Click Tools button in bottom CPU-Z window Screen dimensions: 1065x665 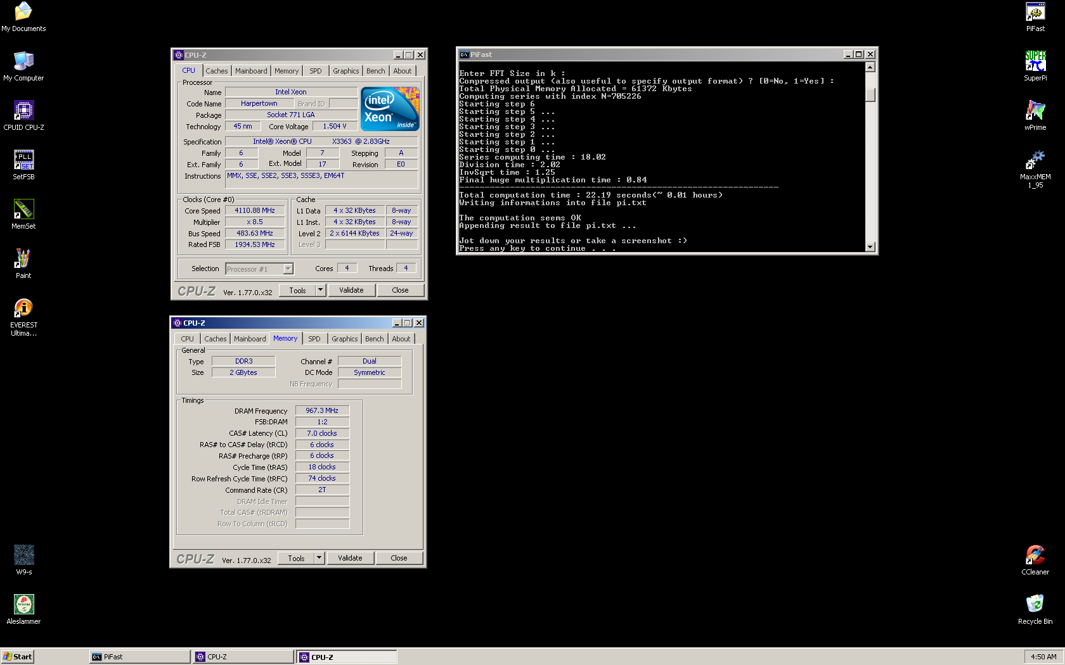click(296, 558)
